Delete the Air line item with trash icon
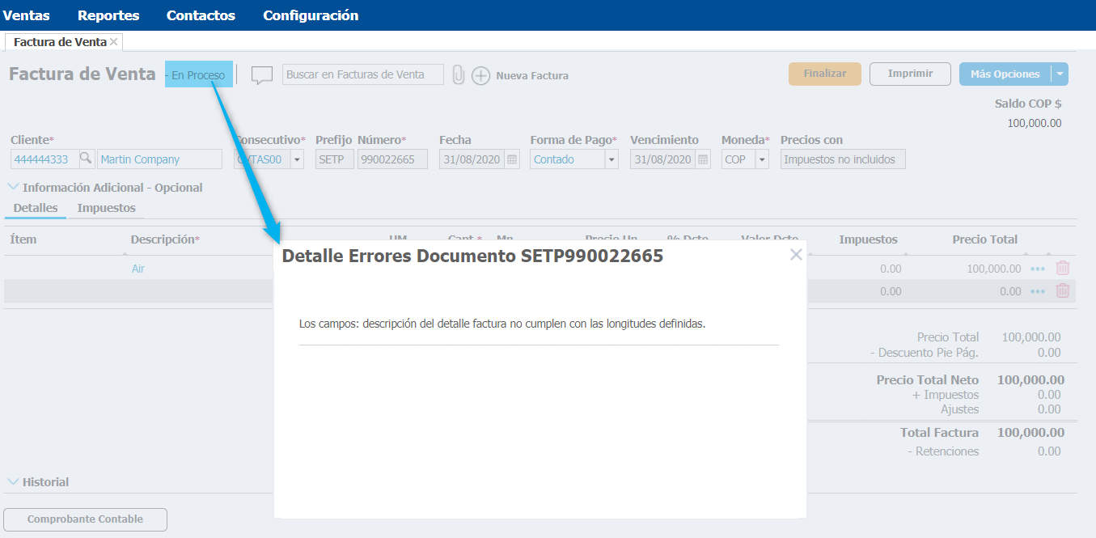Viewport: 1096px width, 538px height. [1063, 269]
